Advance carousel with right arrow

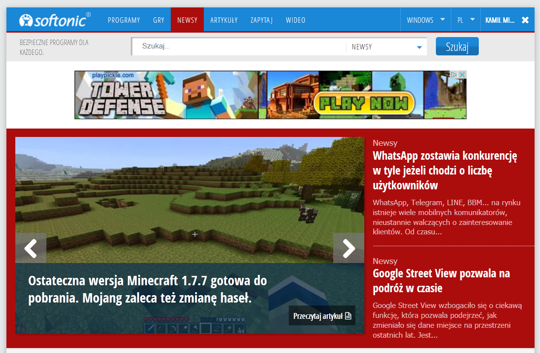[x=348, y=248]
